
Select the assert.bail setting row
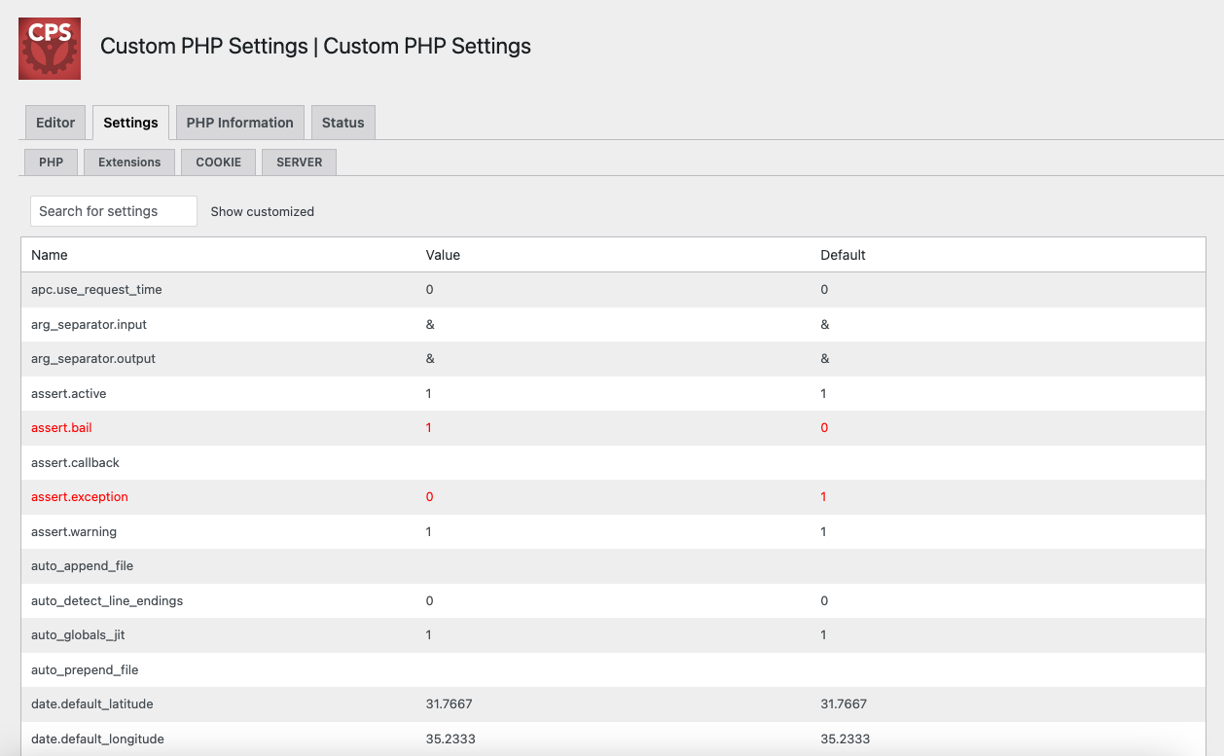[61, 427]
